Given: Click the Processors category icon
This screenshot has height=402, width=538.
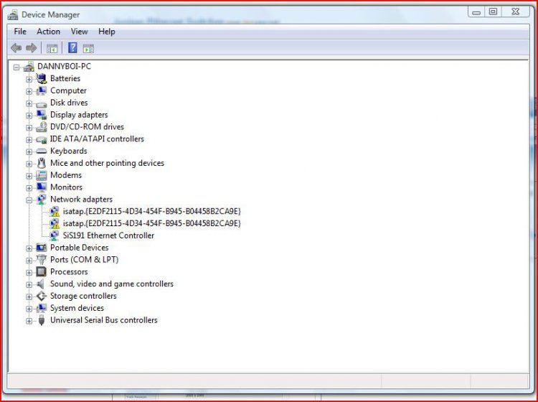Looking at the screenshot, I should [x=42, y=272].
